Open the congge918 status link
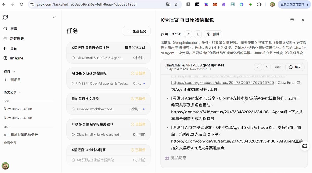 click(x=223, y=141)
